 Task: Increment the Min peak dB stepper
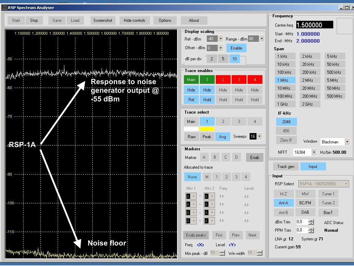(222, 251)
